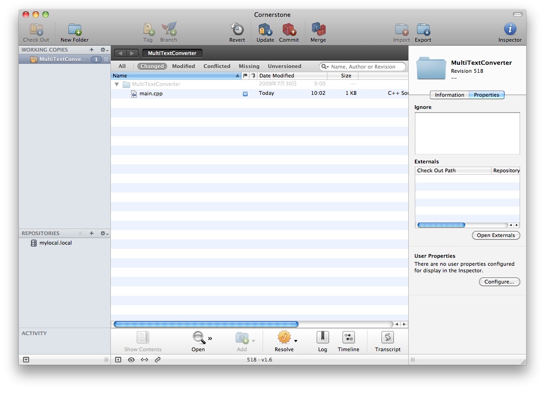Open the Merge tool
The height and width of the screenshot is (393, 545).
[319, 30]
